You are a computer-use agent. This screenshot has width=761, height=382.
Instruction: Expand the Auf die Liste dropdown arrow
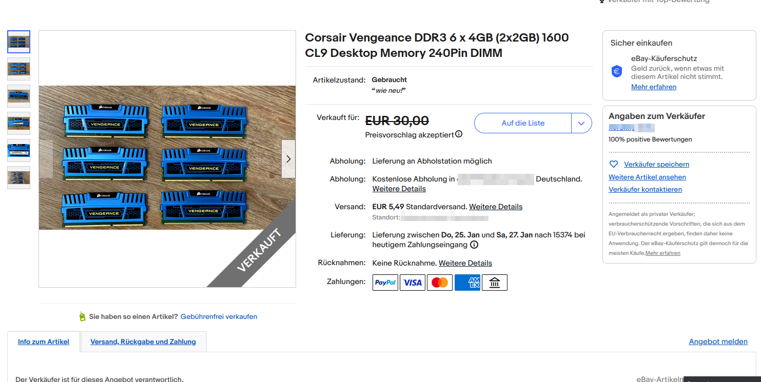click(581, 123)
